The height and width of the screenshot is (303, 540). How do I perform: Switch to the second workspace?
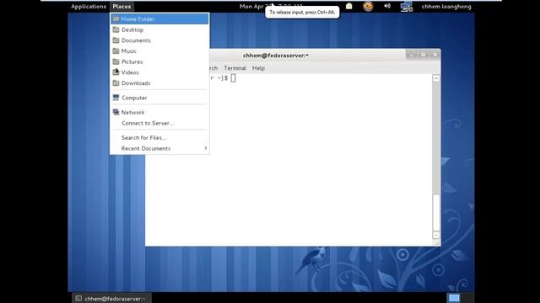467,298
